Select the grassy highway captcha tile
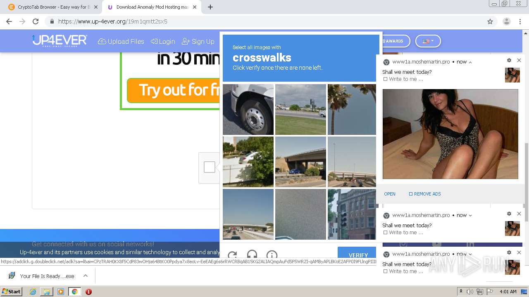529x297 pixels. 300,109
